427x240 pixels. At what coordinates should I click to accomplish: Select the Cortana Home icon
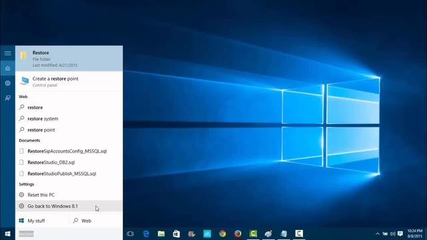[x=7, y=68]
